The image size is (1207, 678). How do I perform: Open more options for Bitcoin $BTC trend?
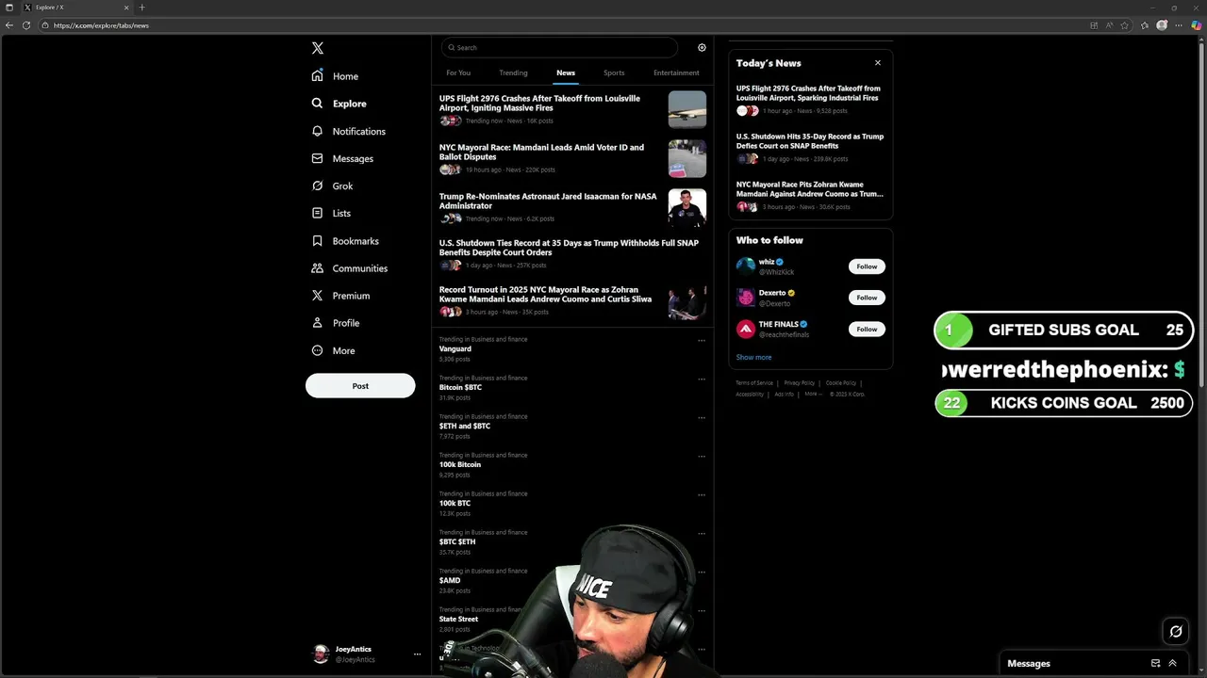(702, 379)
